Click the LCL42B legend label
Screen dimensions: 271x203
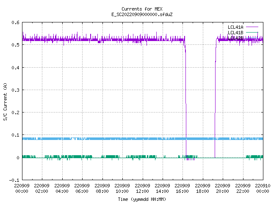click(235, 38)
